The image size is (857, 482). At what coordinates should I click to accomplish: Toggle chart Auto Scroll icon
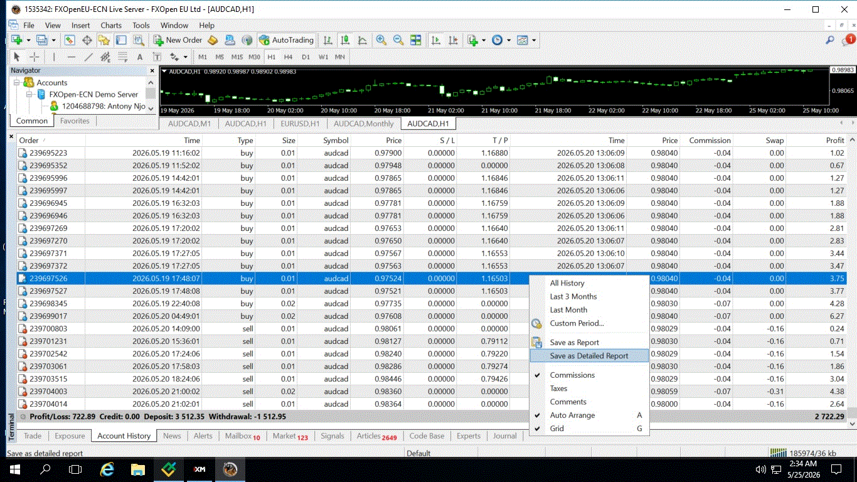click(435, 40)
